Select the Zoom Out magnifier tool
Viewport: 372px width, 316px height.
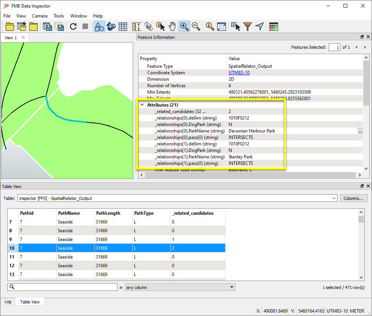click(196, 26)
